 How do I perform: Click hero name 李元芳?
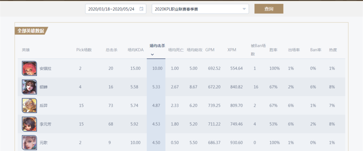pos(45,124)
